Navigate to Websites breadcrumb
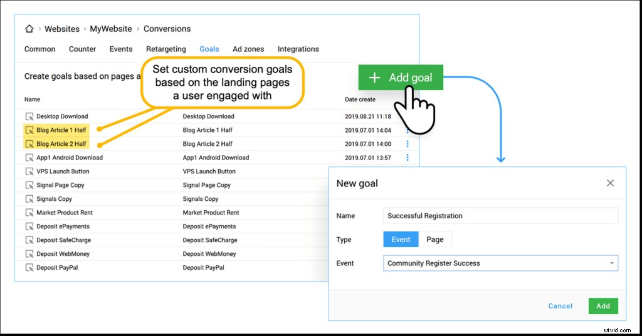Image resolution: width=642 pixels, height=336 pixels. point(62,29)
